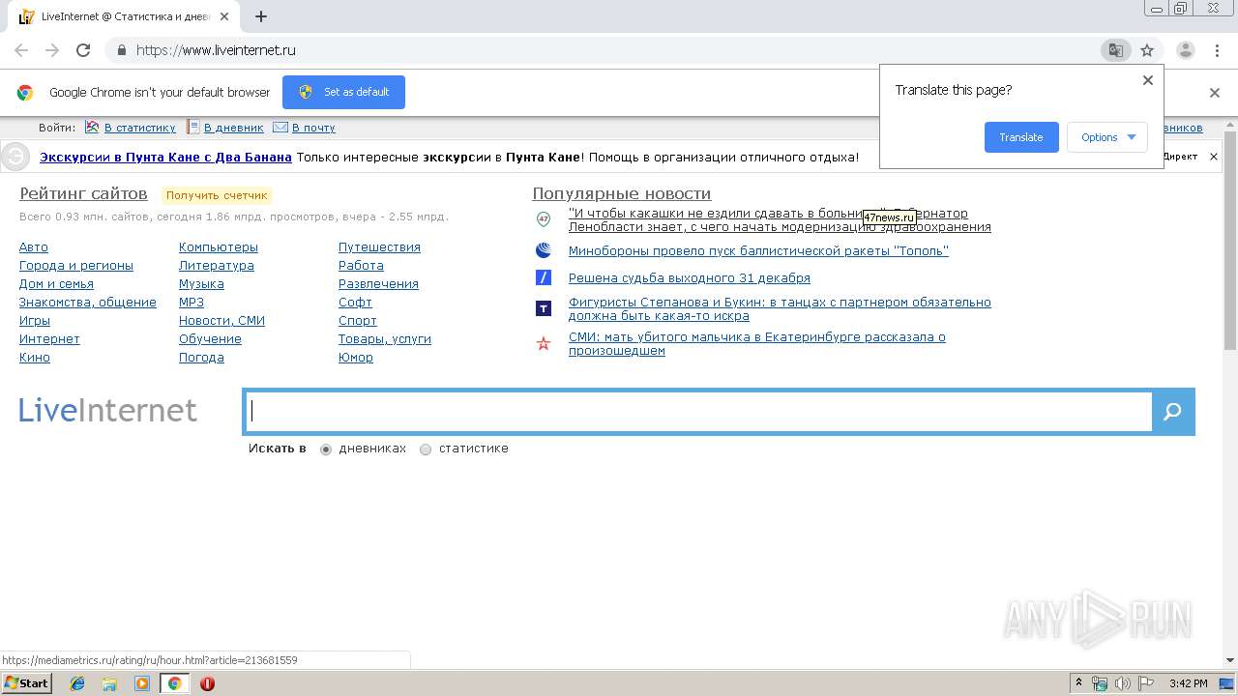This screenshot has width=1238, height=696.
Task: Open the Topol ballistic missile news link
Action: 758,251
